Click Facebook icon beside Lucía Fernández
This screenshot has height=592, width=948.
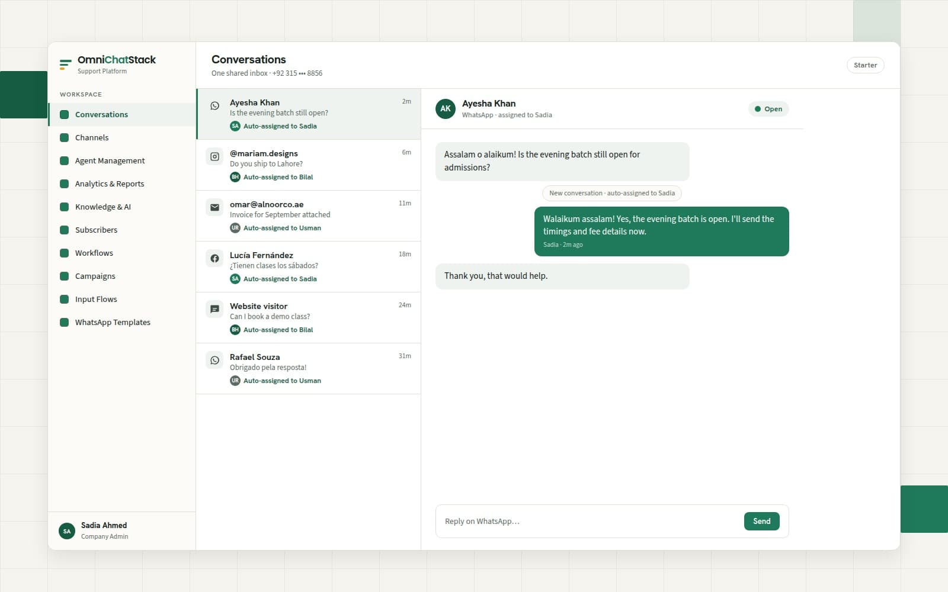[x=214, y=258]
